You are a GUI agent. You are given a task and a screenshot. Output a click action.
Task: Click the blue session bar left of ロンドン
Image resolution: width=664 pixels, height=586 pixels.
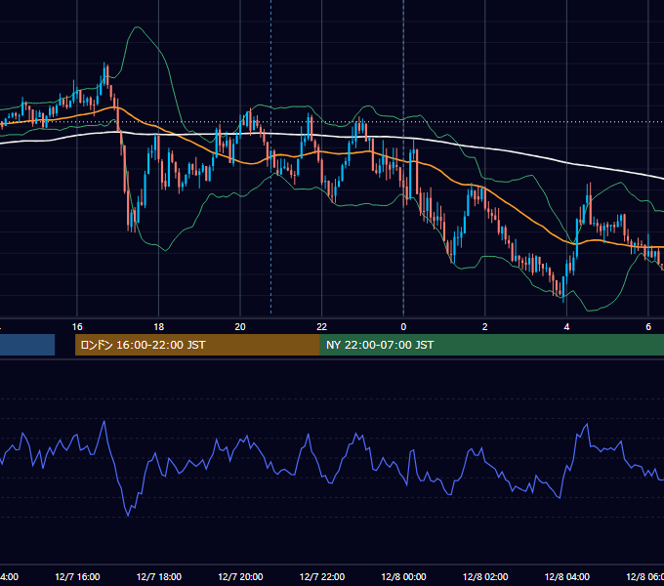pyautogui.click(x=27, y=345)
